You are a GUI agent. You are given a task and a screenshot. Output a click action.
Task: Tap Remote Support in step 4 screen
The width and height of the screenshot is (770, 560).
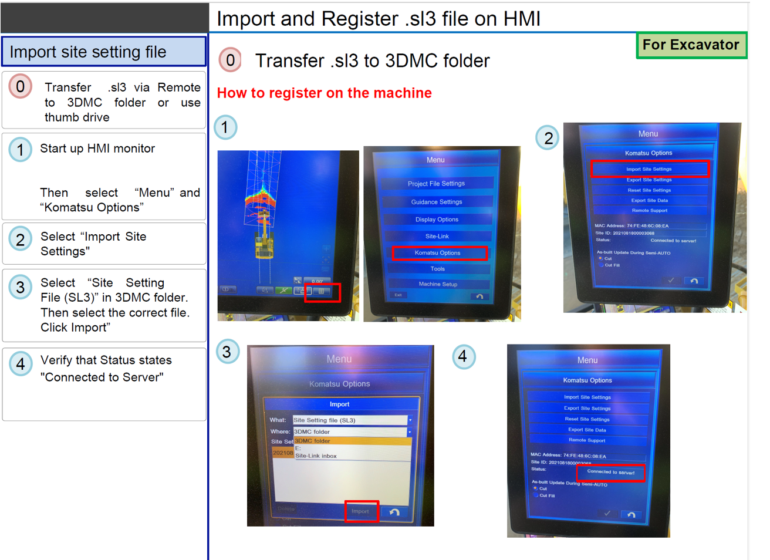589,440
